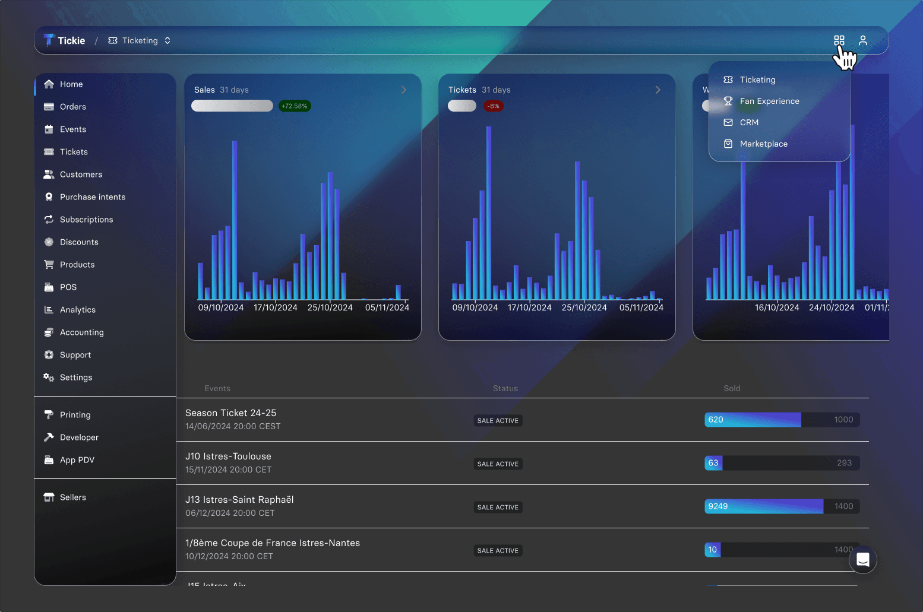Image resolution: width=923 pixels, height=612 pixels.
Task: Click the POS register icon
Action: click(x=49, y=287)
